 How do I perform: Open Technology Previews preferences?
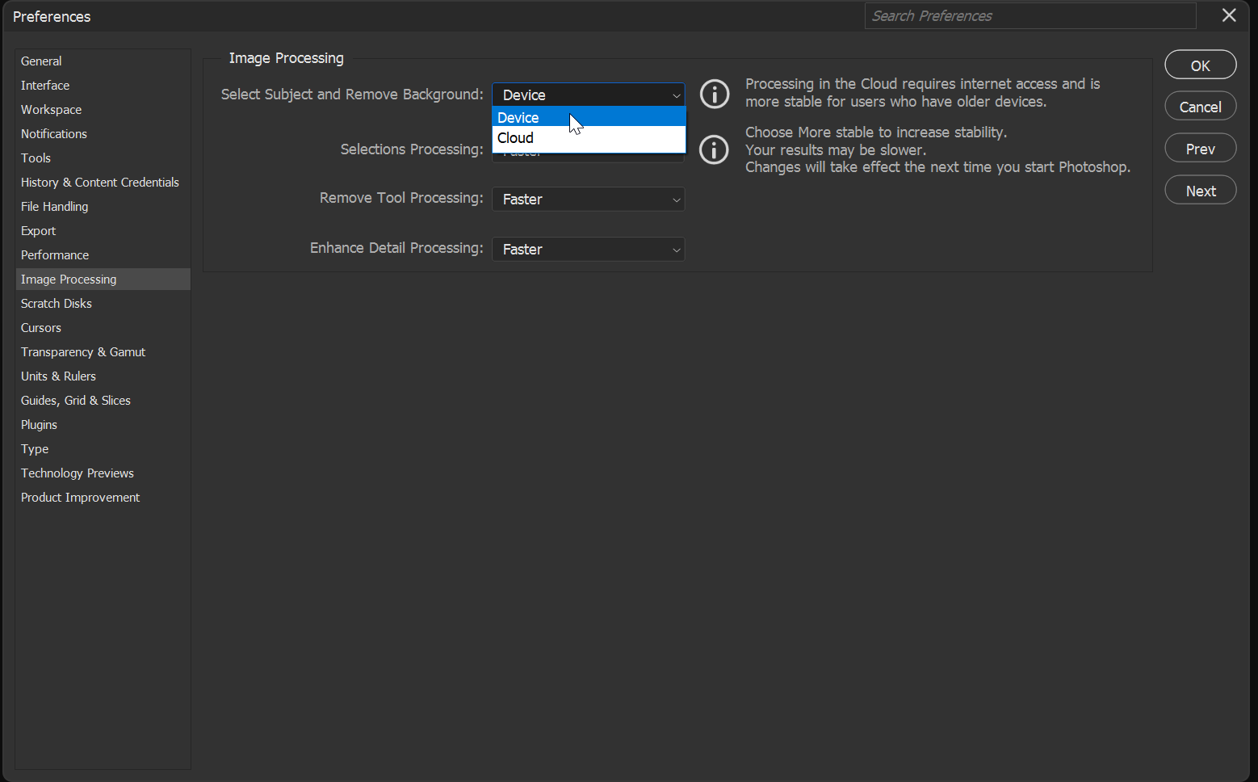77,473
